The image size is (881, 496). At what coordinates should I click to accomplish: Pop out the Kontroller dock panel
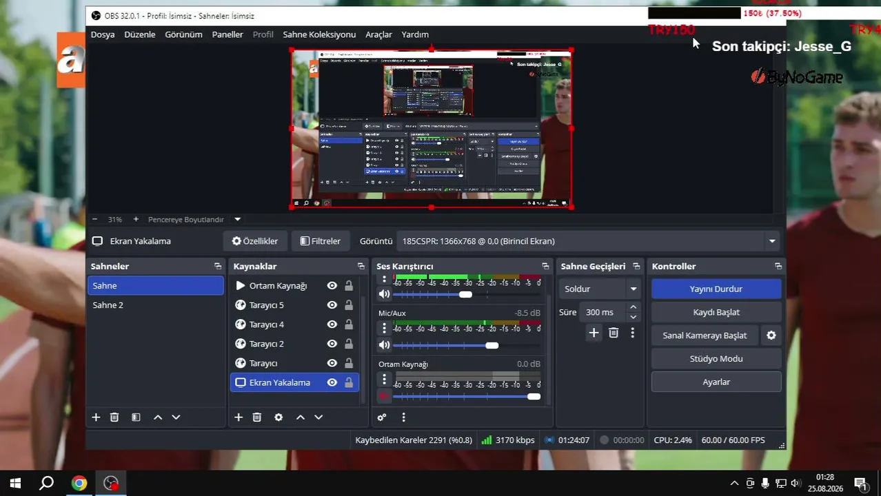click(x=778, y=266)
